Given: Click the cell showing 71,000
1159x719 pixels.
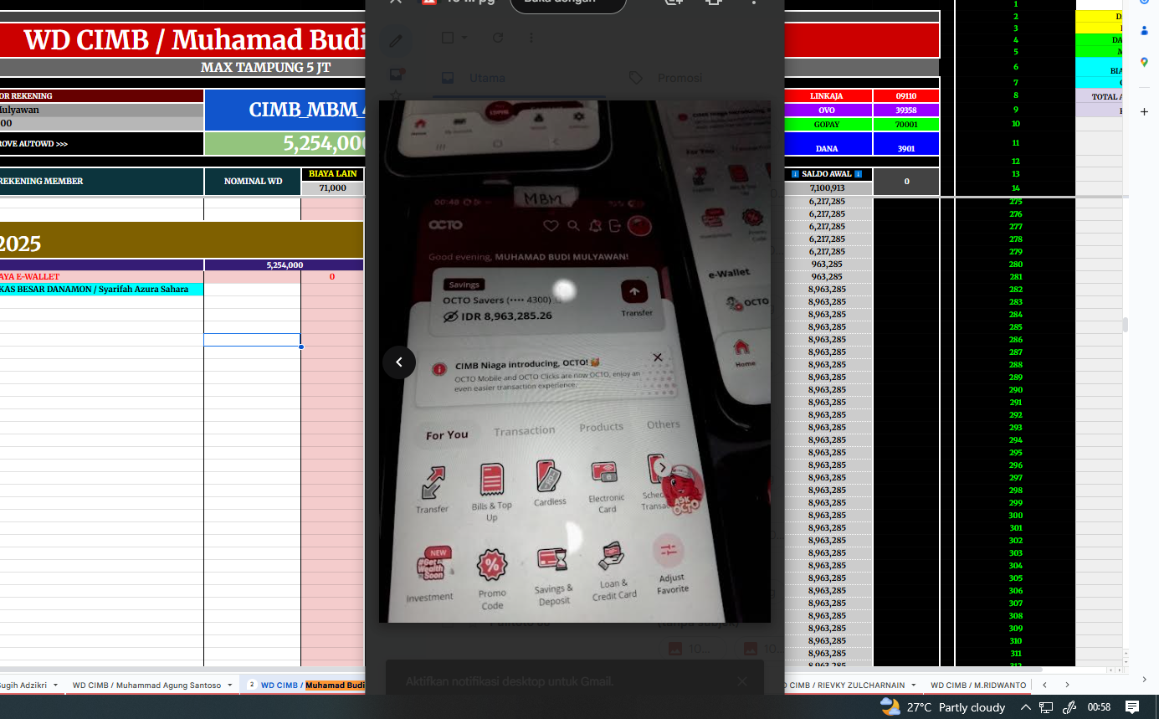Looking at the screenshot, I should [x=332, y=188].
